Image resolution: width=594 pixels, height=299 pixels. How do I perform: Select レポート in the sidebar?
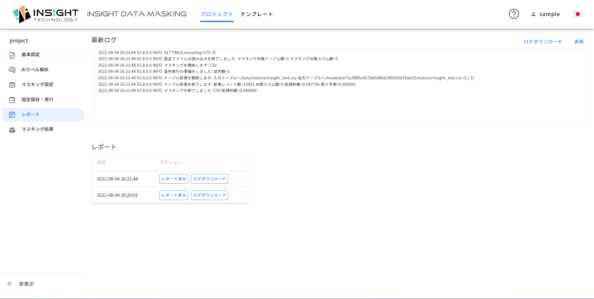(43, 114)
